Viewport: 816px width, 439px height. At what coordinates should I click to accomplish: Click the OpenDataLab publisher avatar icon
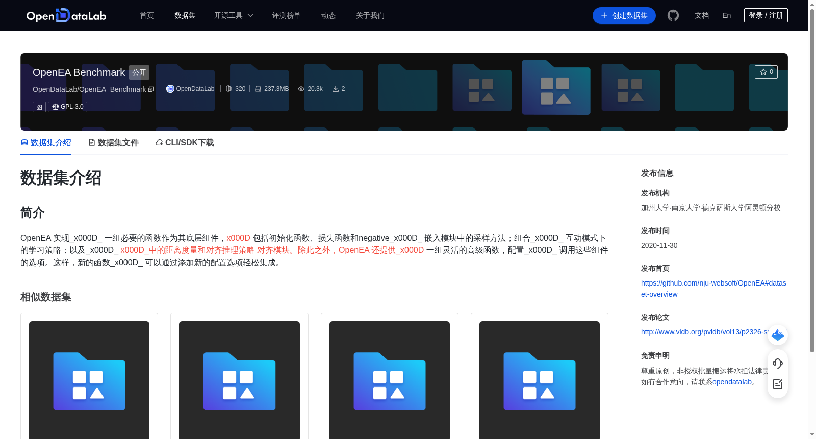[170, 89]
